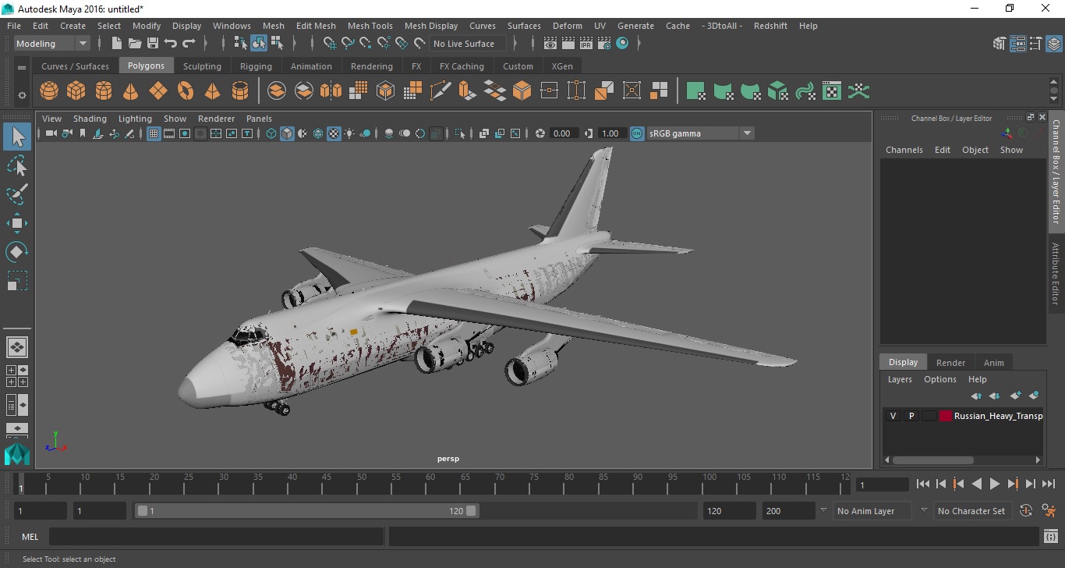Open Channels menu in Channel Box
This screenshot has height=568, width=1065.
(x=904, y=150)
